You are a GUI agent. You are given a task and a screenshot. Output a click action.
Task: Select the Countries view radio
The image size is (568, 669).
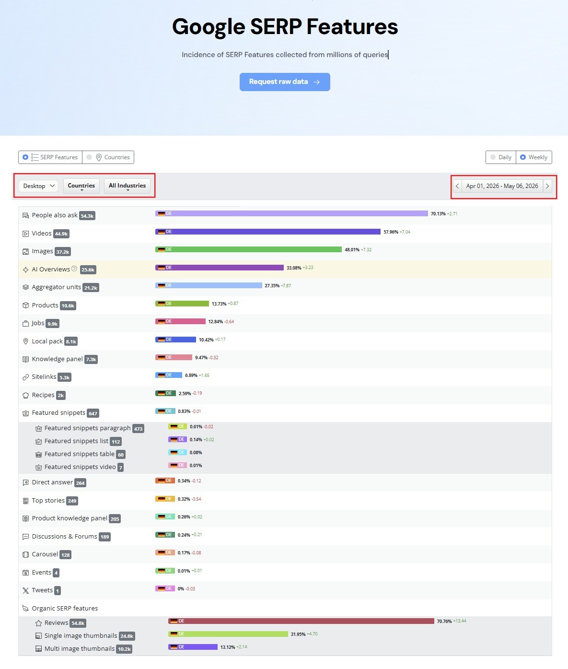coord(89,157)
